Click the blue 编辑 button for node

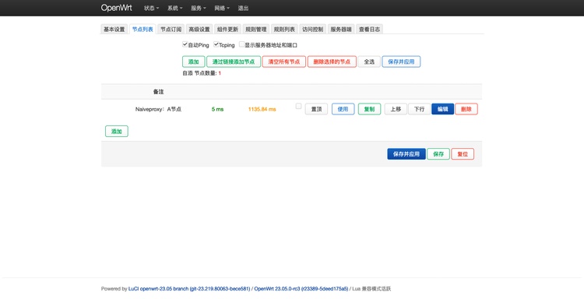pos(442,109)
